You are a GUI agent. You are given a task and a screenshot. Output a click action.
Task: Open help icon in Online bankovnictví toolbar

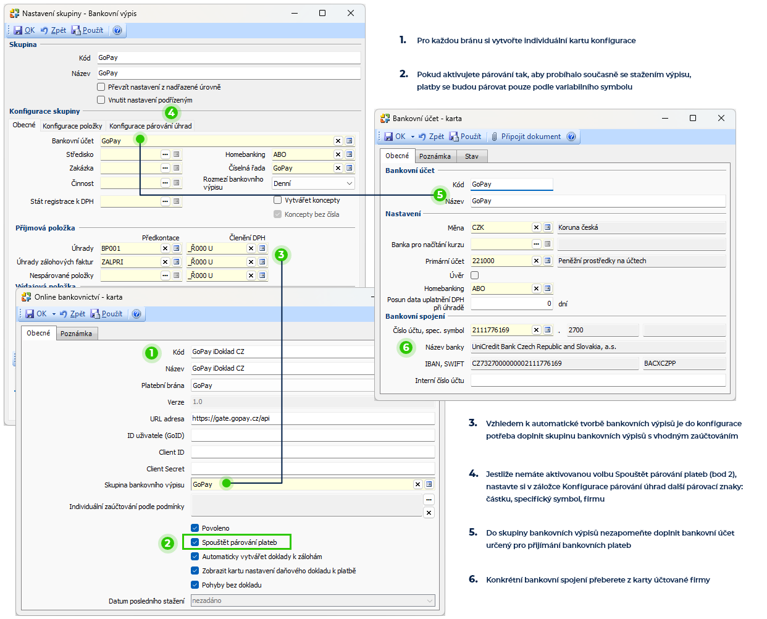[x=136, y=314]
